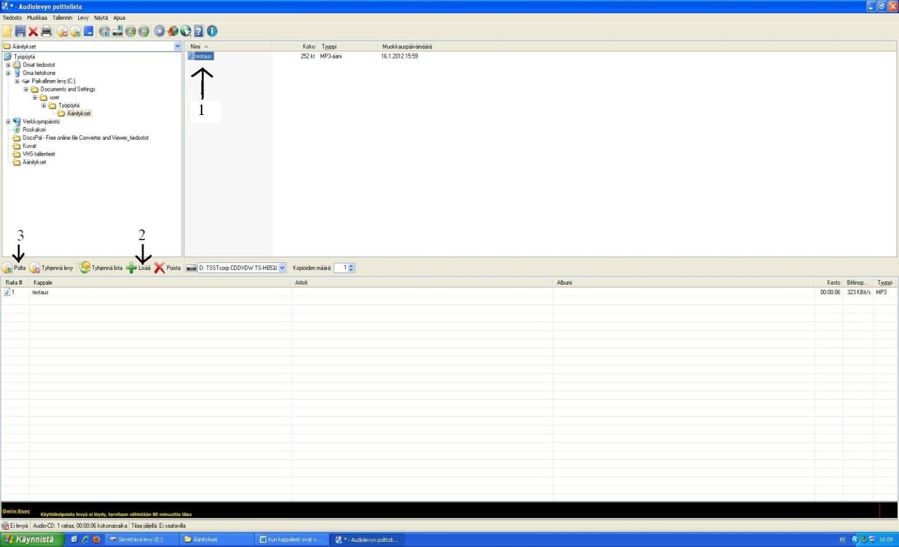The height and width of the screenshot is (547, 899).
Task: Click the Tyhjennä lista button
Action: pos(101,268)
